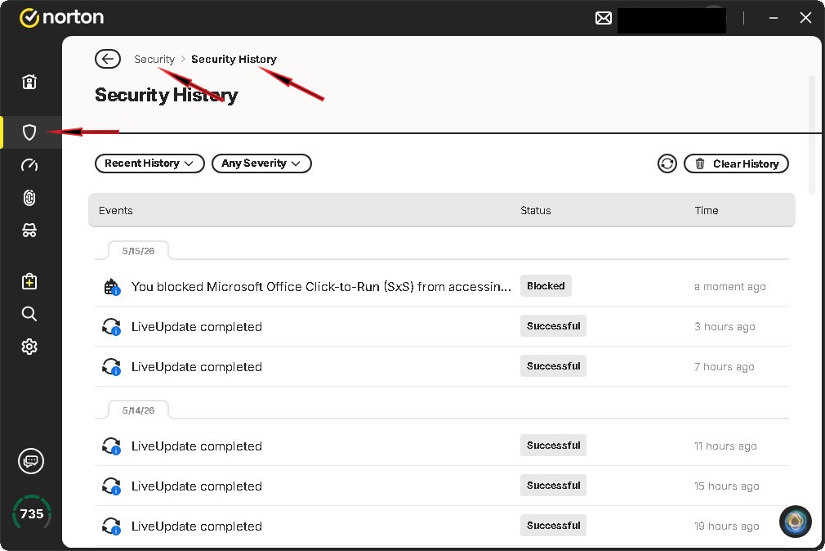Click the 735 protection score gauge
Image resolution: width=825 pixels, height=551 pixels.
[x=32, y=513]
